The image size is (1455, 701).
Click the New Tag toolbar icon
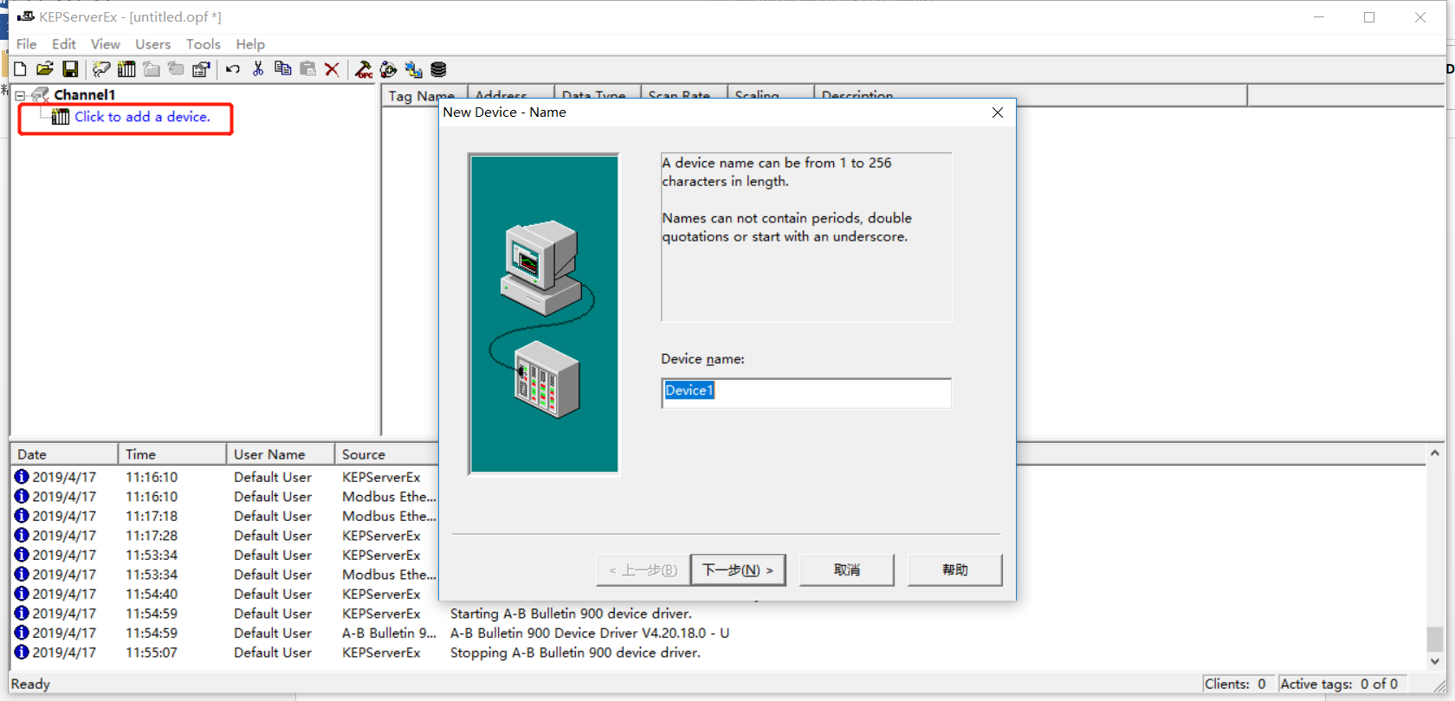click(x=176, y=69)
